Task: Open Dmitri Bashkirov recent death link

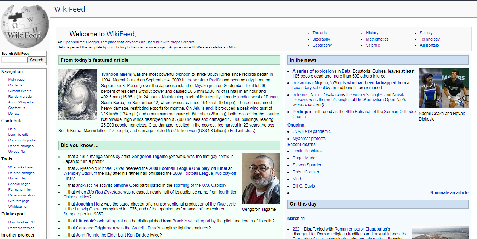Action: (308, 151)
